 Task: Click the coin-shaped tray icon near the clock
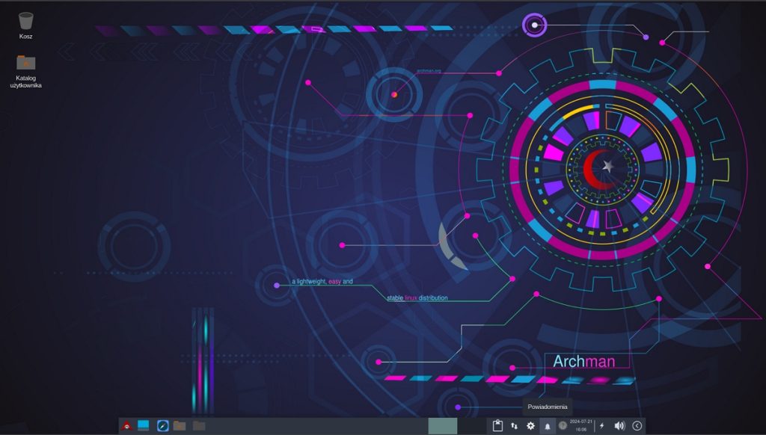[563, 425]
